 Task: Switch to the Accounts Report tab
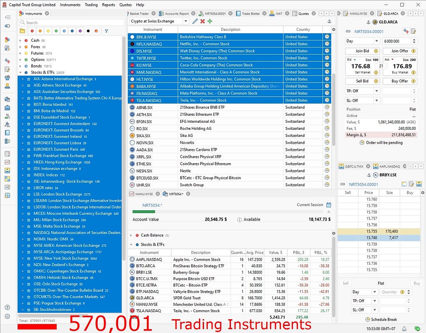point(176,13)
